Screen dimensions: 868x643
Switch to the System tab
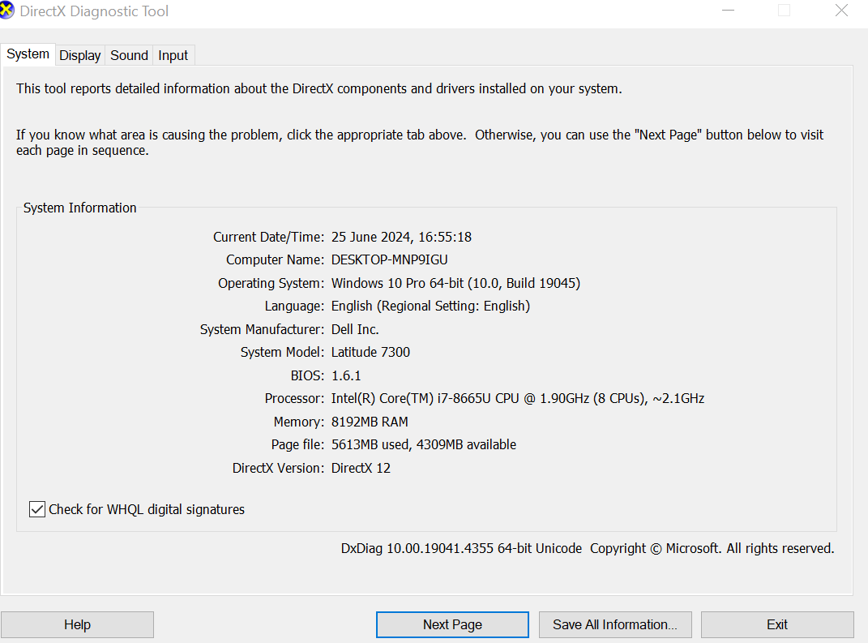tap(28, 54)
